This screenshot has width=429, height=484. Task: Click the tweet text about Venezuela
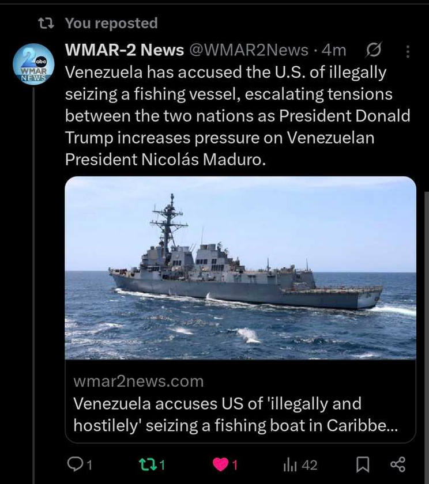tap(238, 116)
